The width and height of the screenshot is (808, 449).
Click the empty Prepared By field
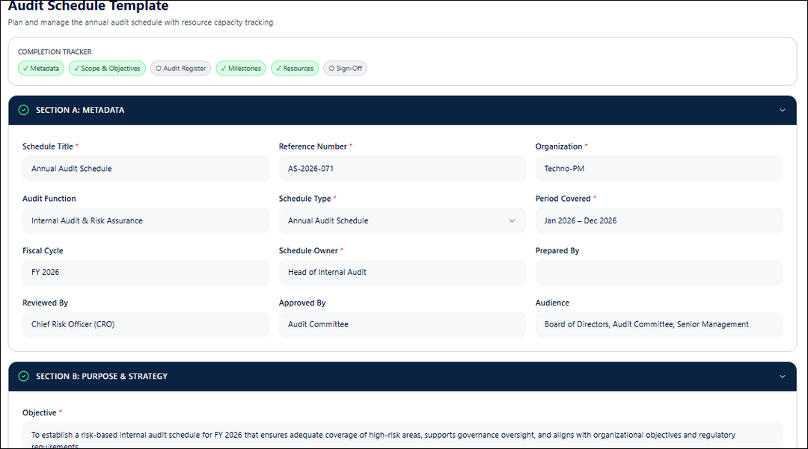click(658, 273)
